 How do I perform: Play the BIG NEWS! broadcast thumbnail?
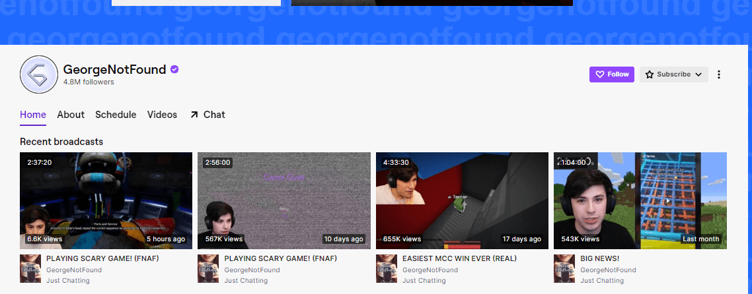tap(640, 201)
